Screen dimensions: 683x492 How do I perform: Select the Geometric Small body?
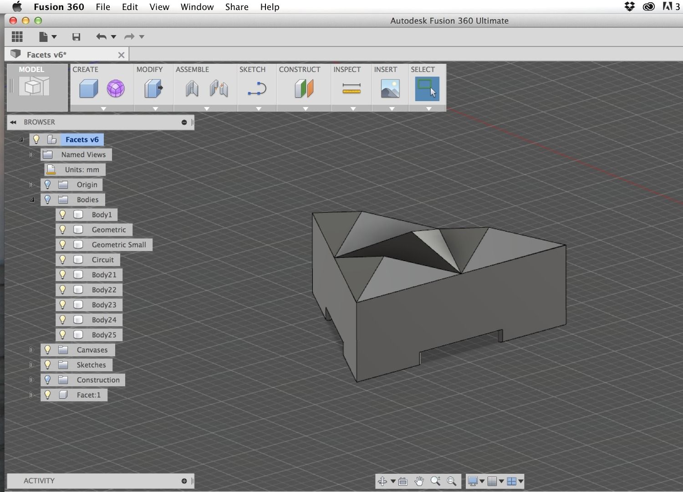[118, 245]
